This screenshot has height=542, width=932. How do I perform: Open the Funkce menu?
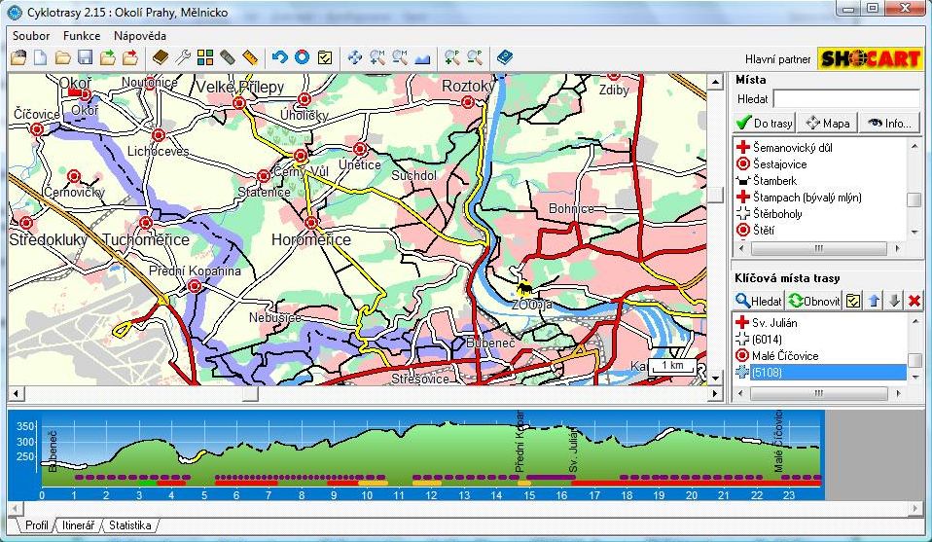click(82, 35)
